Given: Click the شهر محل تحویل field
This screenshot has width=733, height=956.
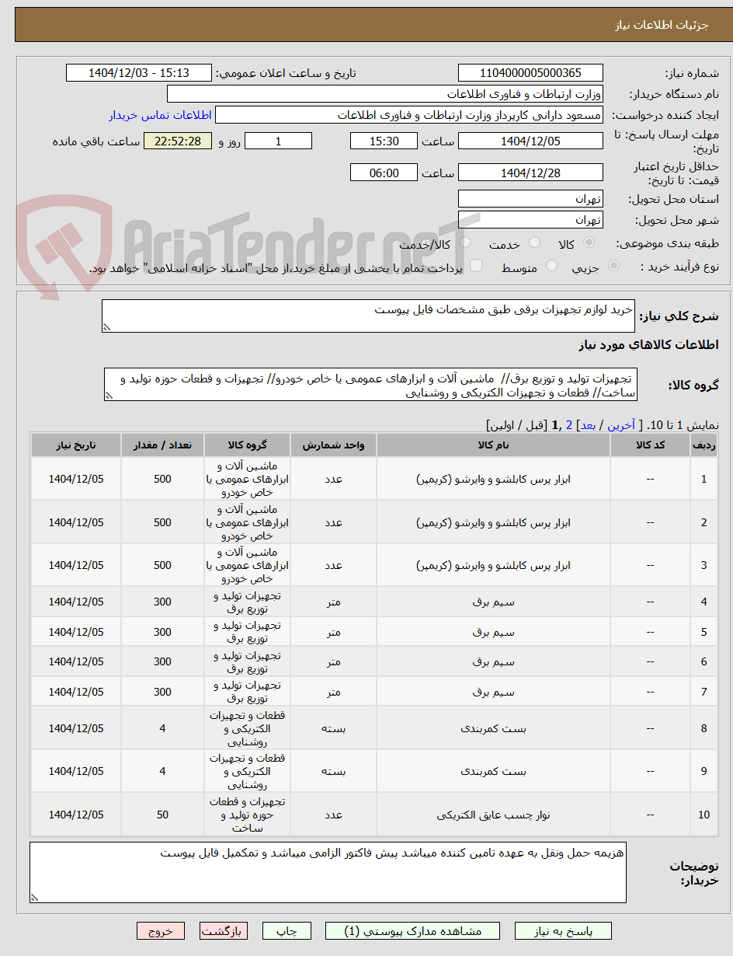Looking at the screenshot, I should 530,219.
